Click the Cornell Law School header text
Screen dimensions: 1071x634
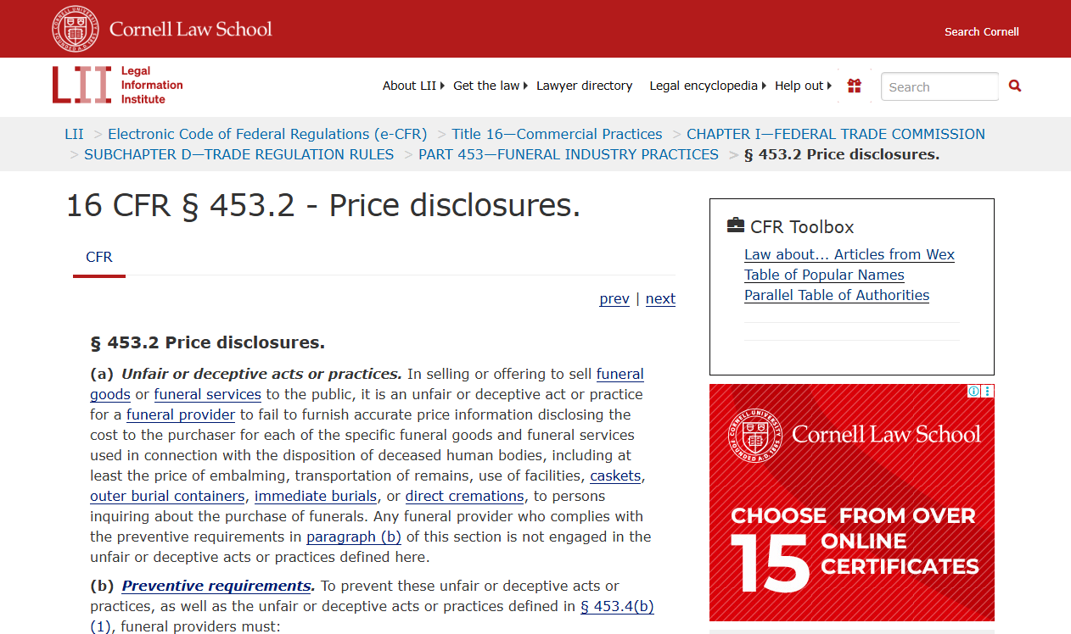(x=191, y=29)
